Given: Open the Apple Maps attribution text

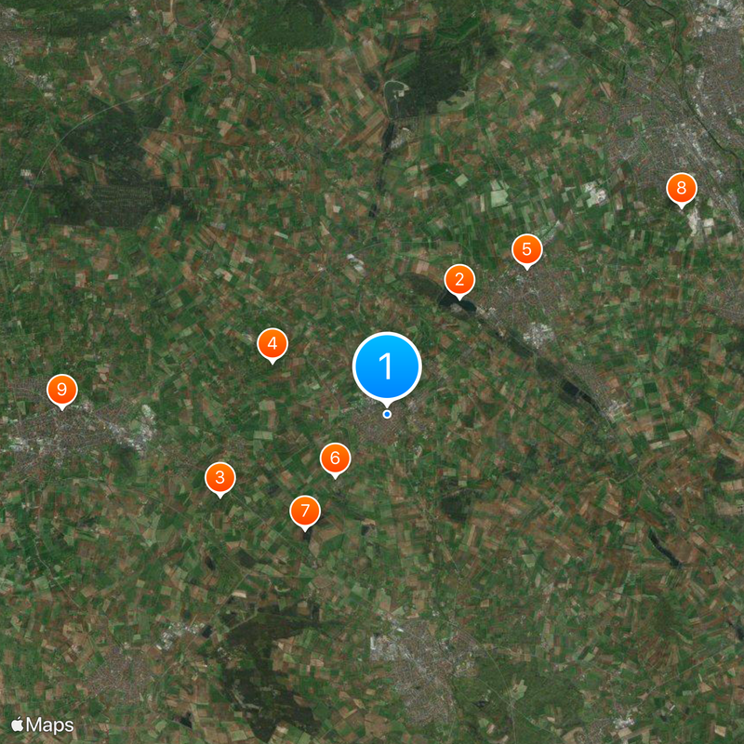Looking at the screenshot, I should (43, 725).
